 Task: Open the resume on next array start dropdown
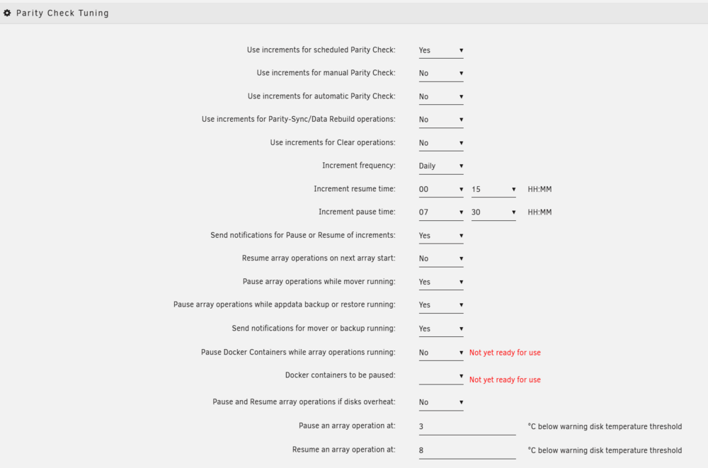click(440, 259)
